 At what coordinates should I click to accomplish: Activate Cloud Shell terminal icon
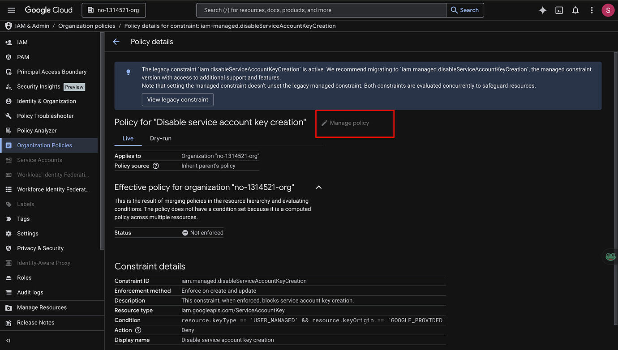[559, 10]
